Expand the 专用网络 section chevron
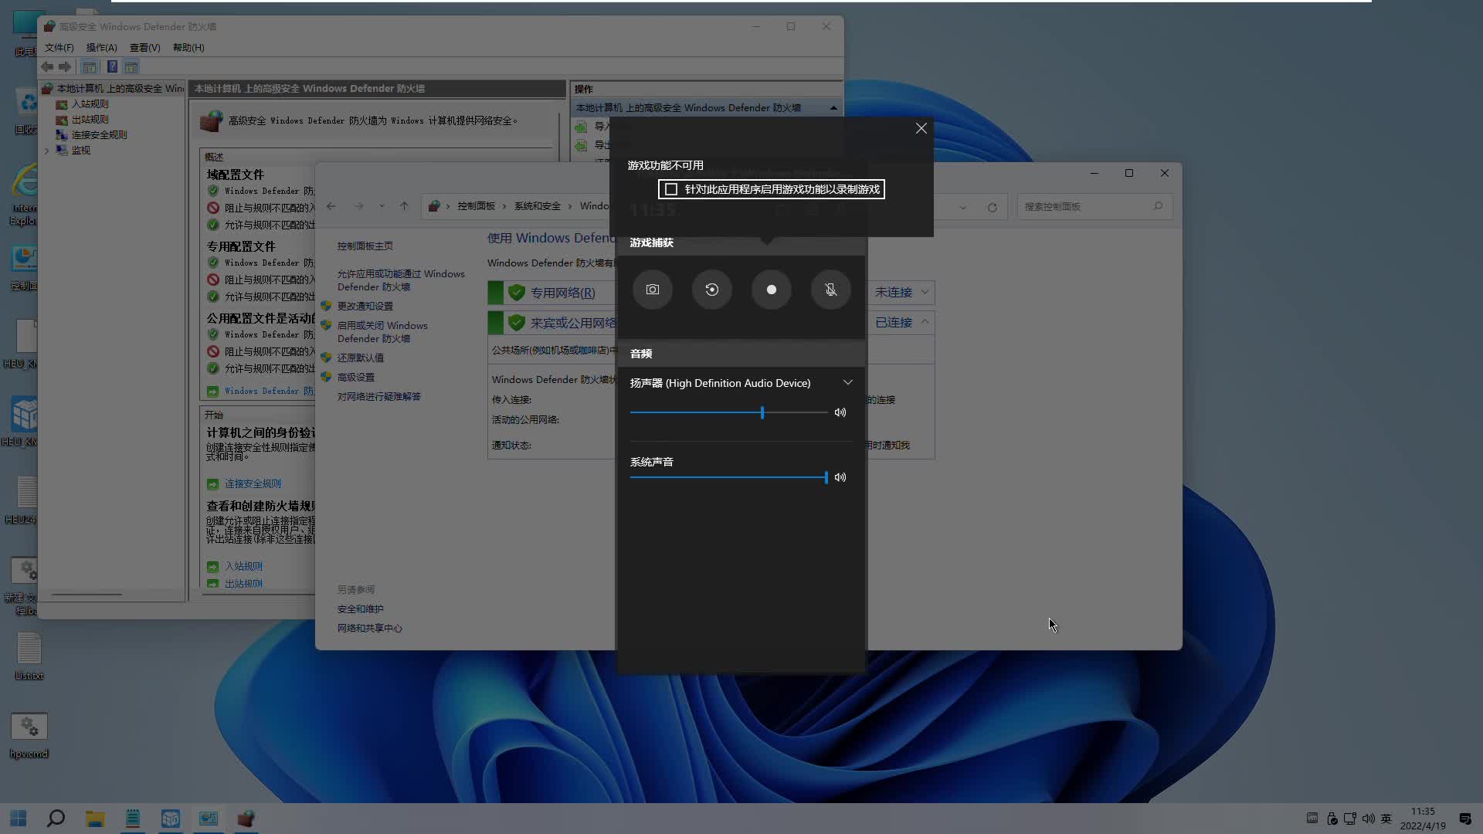This screenshot has width=1483, height=834. click(925, 293)
